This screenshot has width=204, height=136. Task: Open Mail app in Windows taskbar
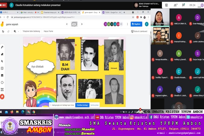point(6,112)
